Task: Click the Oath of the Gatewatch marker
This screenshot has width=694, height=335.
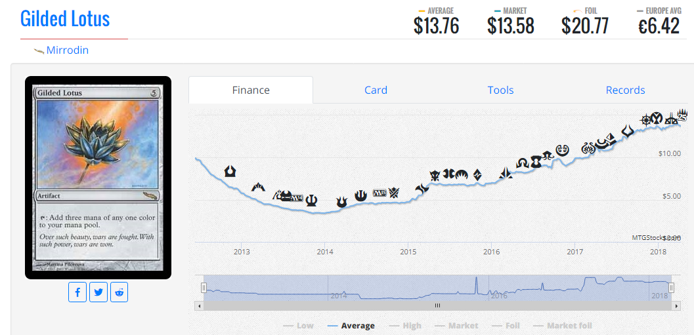Action: 506,173
